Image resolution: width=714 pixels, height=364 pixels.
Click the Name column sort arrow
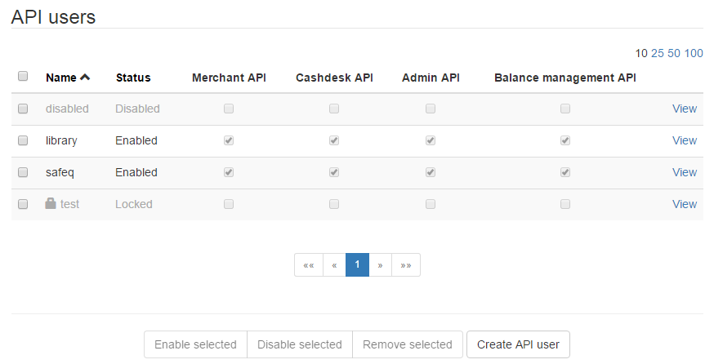click(x=85, y=78)
